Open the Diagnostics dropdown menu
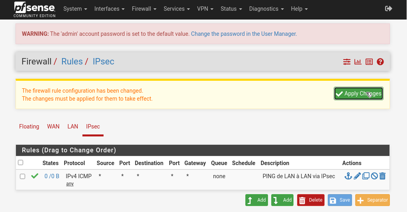 (266, 9)
